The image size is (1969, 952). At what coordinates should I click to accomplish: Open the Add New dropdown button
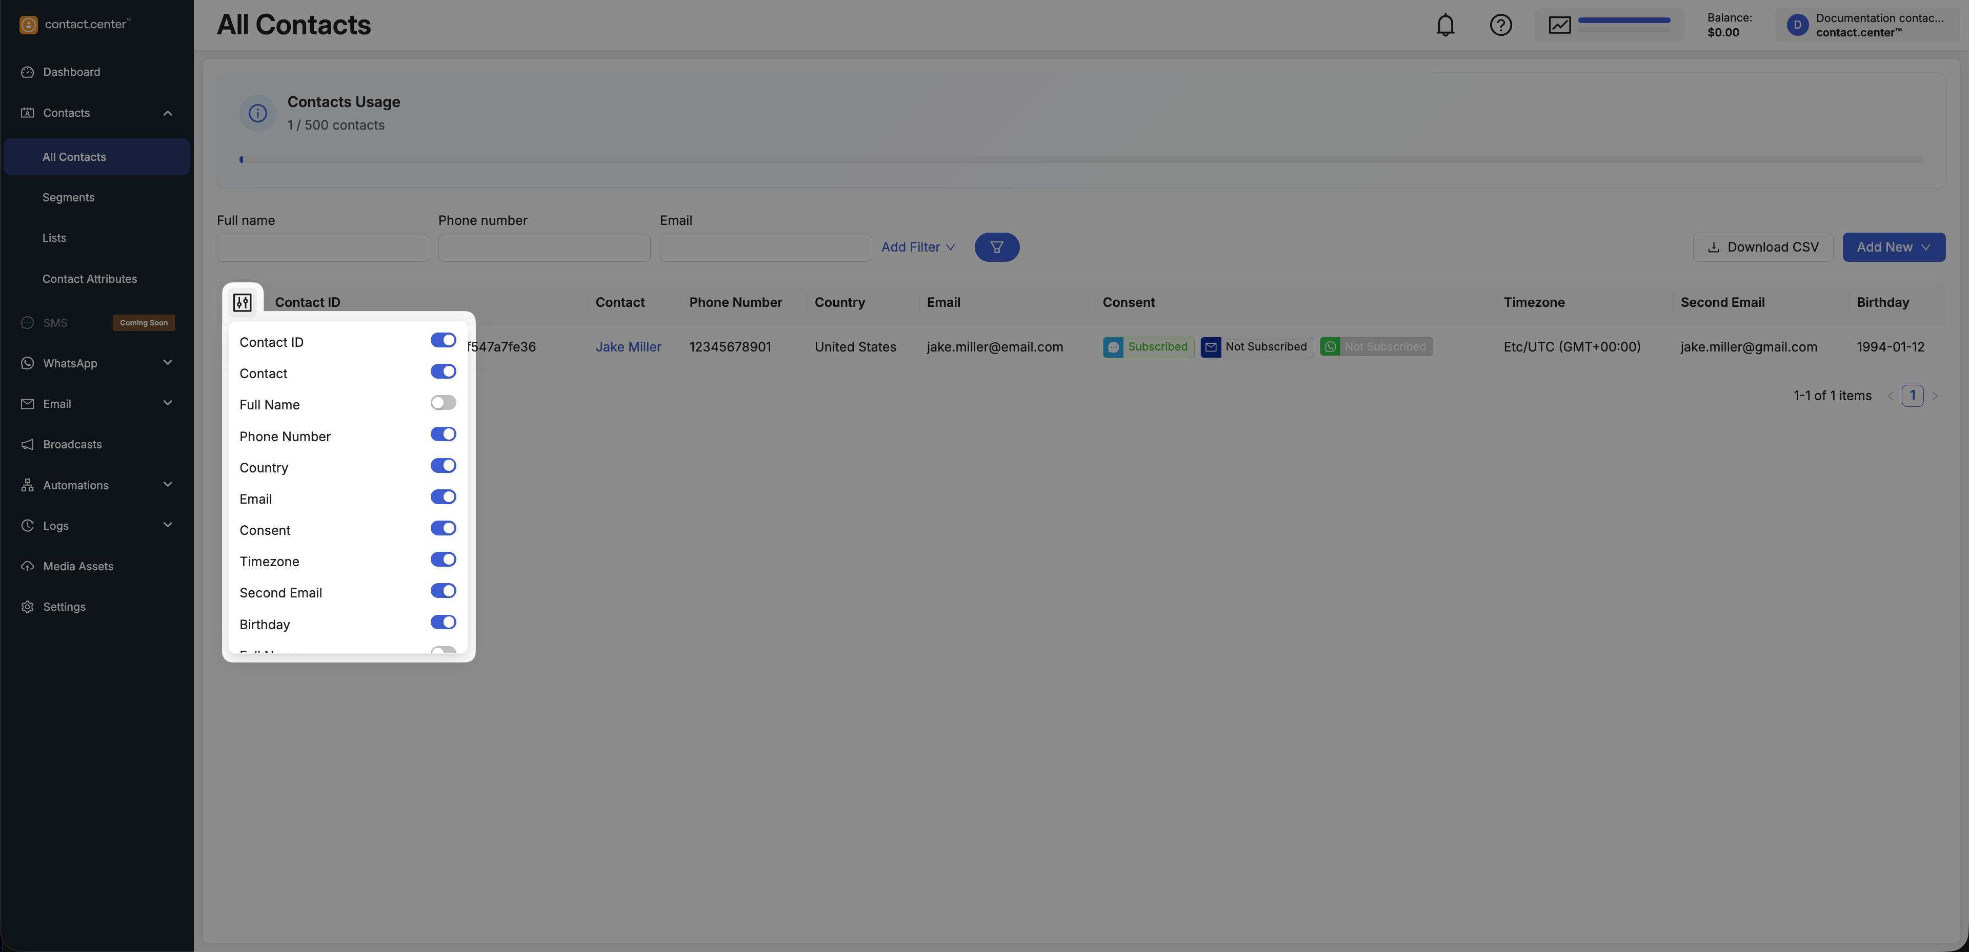click(1893, 247)
